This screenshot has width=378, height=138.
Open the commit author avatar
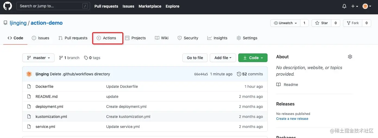tap(29, 74)
